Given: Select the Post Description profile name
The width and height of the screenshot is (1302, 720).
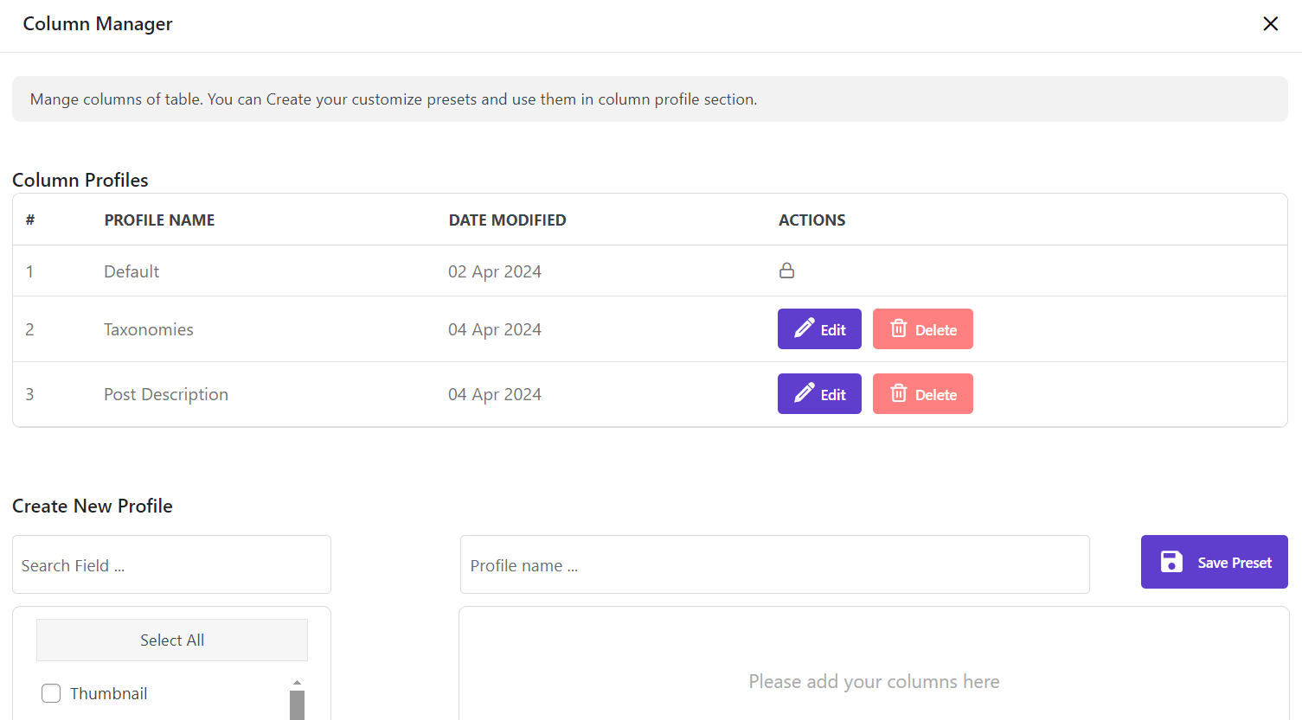Looking at the screenshot, I should [166, 394].
